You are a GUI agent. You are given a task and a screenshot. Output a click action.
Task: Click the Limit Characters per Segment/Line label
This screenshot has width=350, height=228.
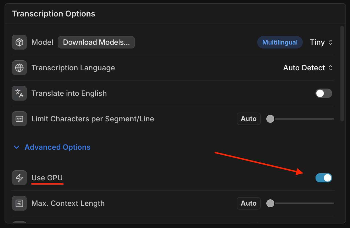click(x=93, y=119)
